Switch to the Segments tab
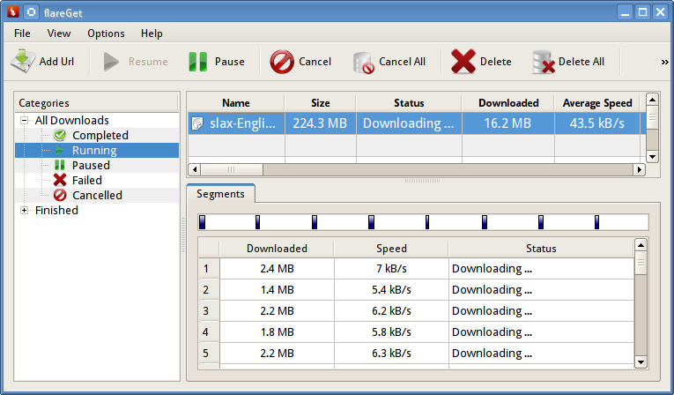This screenshot has height=395, width=674. click(221, 193)
